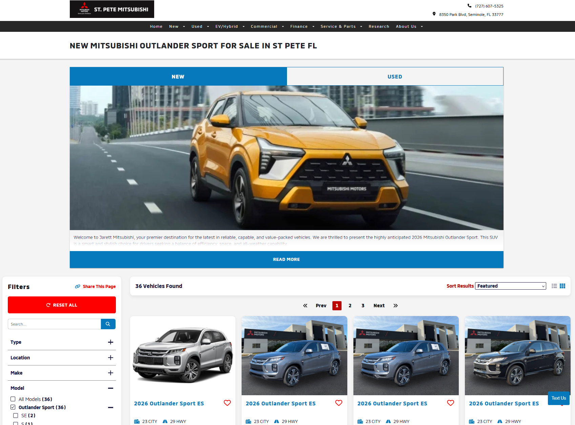Favorite the first Outlander Sport ES (silver)

click(x=227, y=403)
